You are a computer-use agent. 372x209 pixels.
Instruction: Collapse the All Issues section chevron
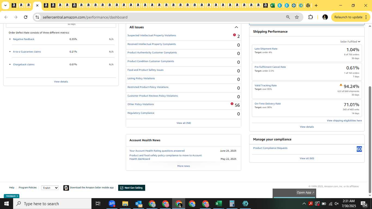(236, 27)
